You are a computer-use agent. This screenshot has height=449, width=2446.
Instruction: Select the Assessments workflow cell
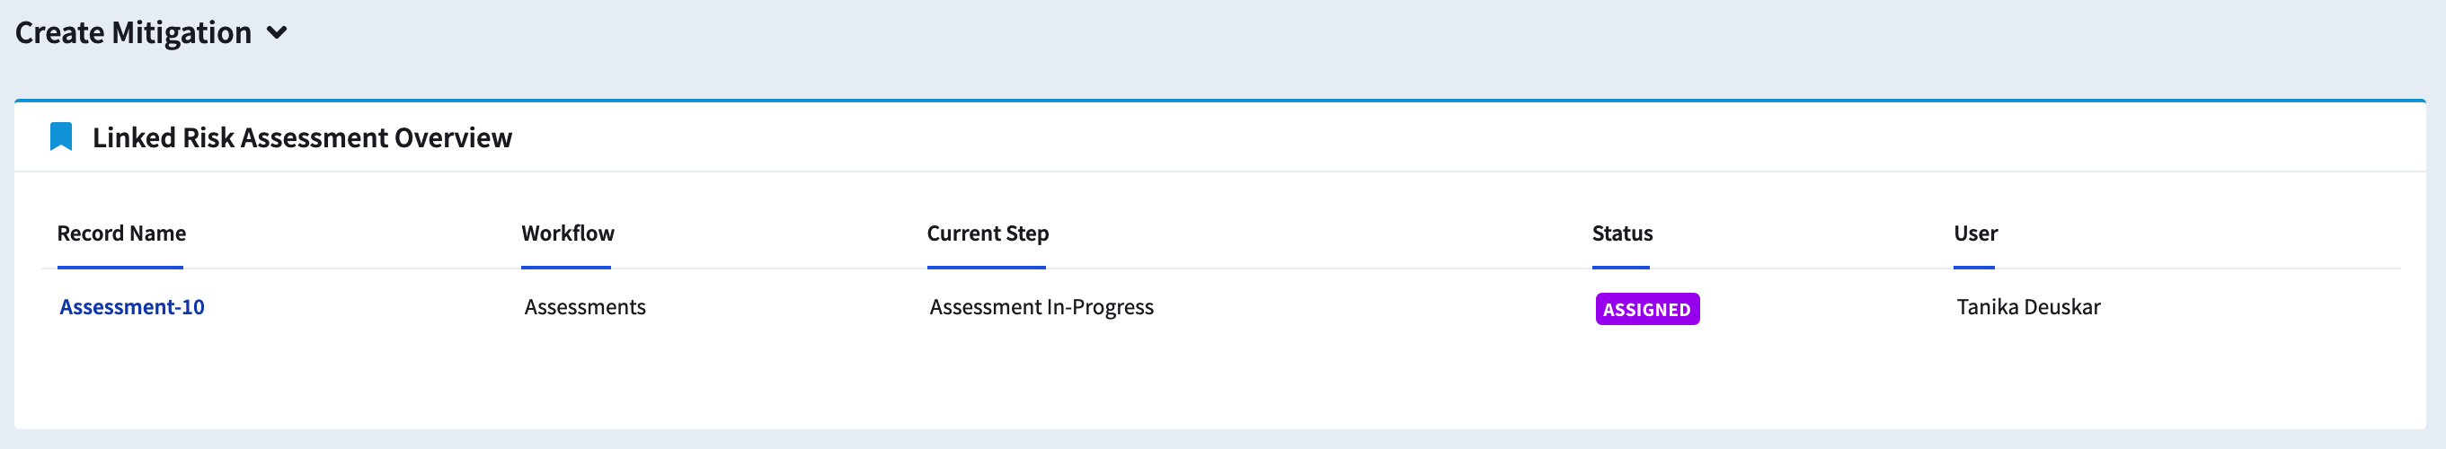click(x=585, y=306)
